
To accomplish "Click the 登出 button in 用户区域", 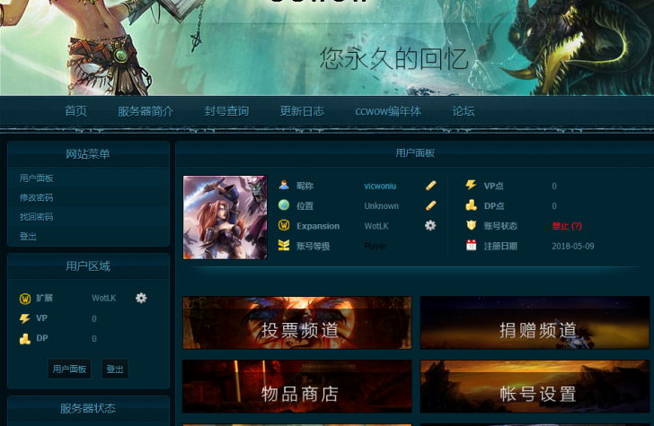I will coord(115,369).
